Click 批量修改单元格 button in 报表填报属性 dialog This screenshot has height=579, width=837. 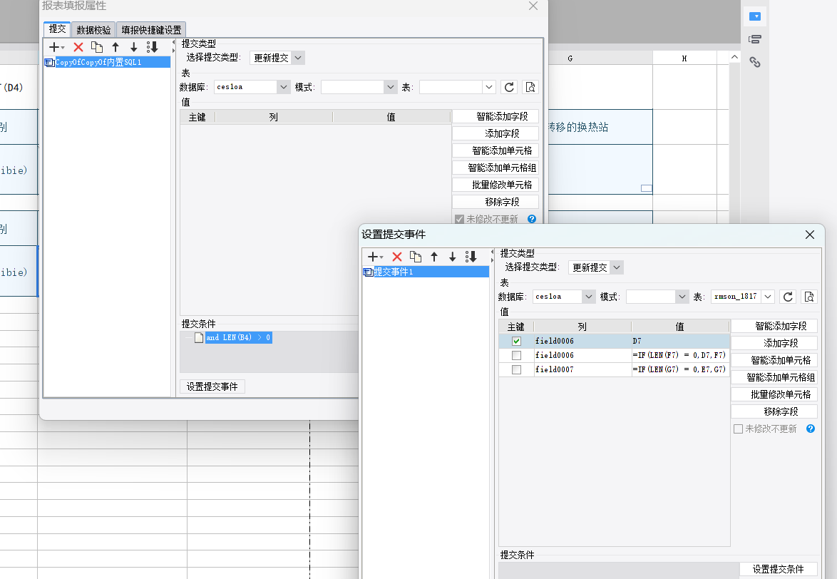click(495, 185)
